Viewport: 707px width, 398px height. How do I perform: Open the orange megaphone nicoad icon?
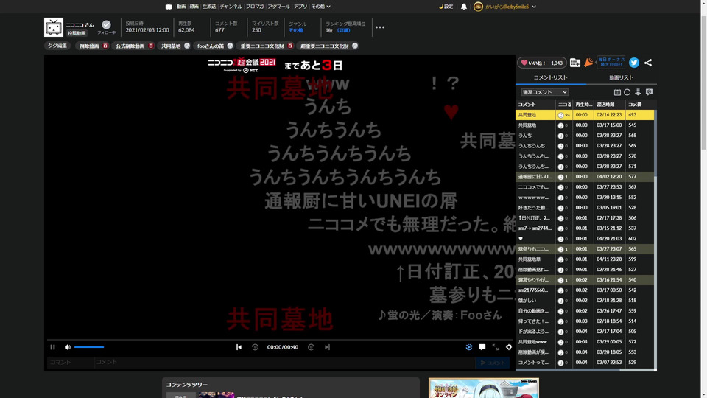click(588, 63)
